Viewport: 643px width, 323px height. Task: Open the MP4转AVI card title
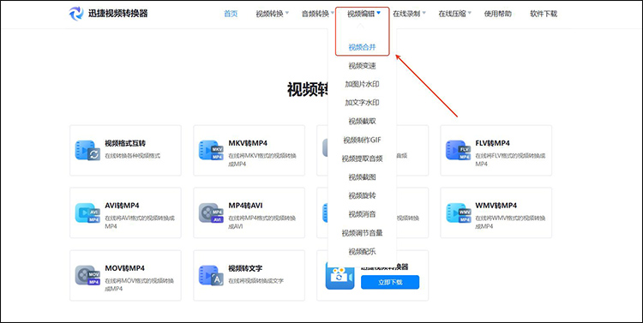245,206
